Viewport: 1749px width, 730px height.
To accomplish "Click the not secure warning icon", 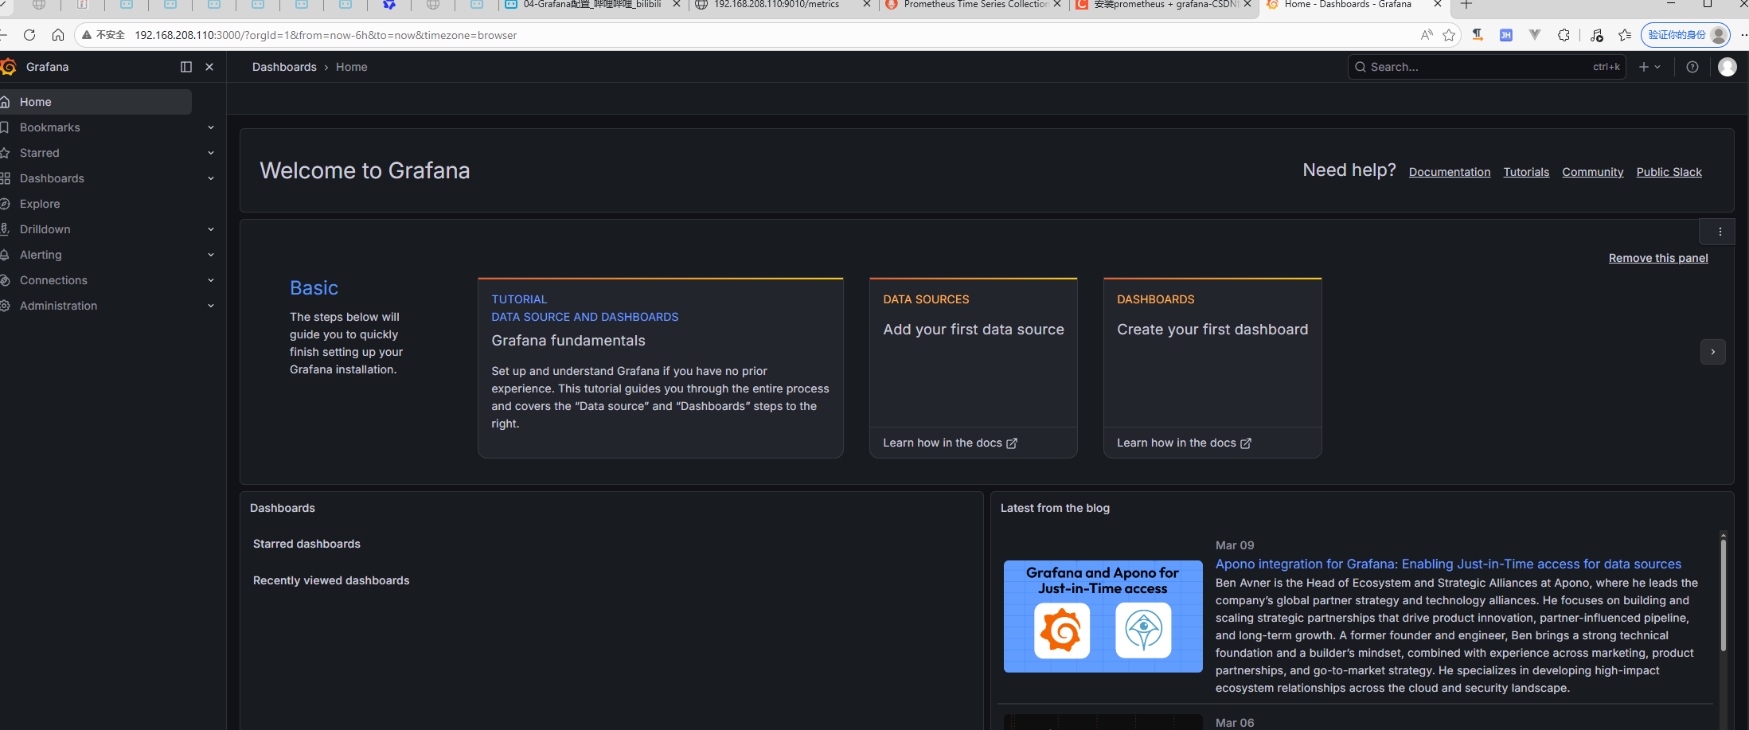I will pos(87,35).
